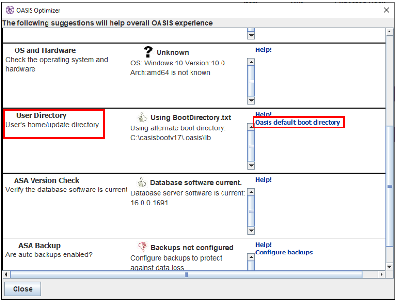Screen dimensions: 397x302
Task: Click the "Database software current." status text
Action: coord(196,183)
